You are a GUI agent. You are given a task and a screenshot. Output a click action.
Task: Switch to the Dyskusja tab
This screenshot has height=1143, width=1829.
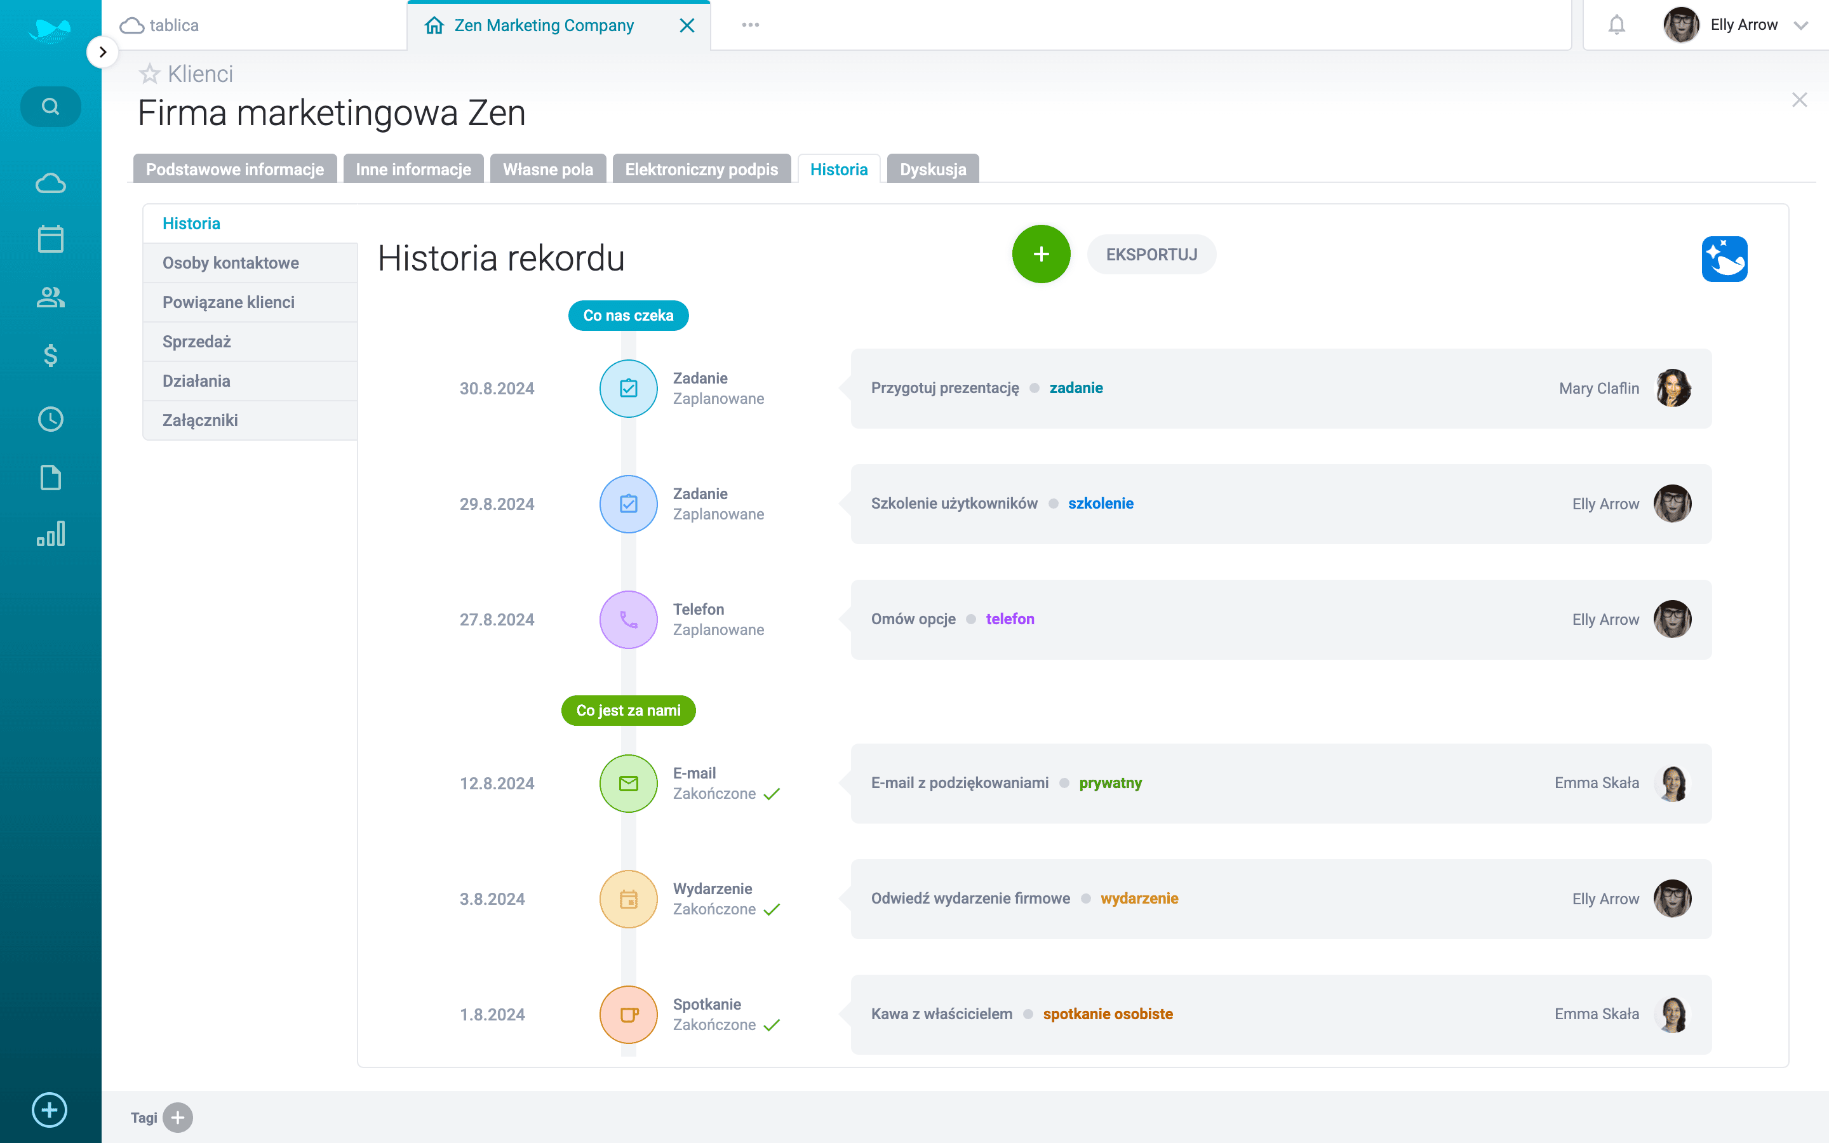tap(933, 168)
